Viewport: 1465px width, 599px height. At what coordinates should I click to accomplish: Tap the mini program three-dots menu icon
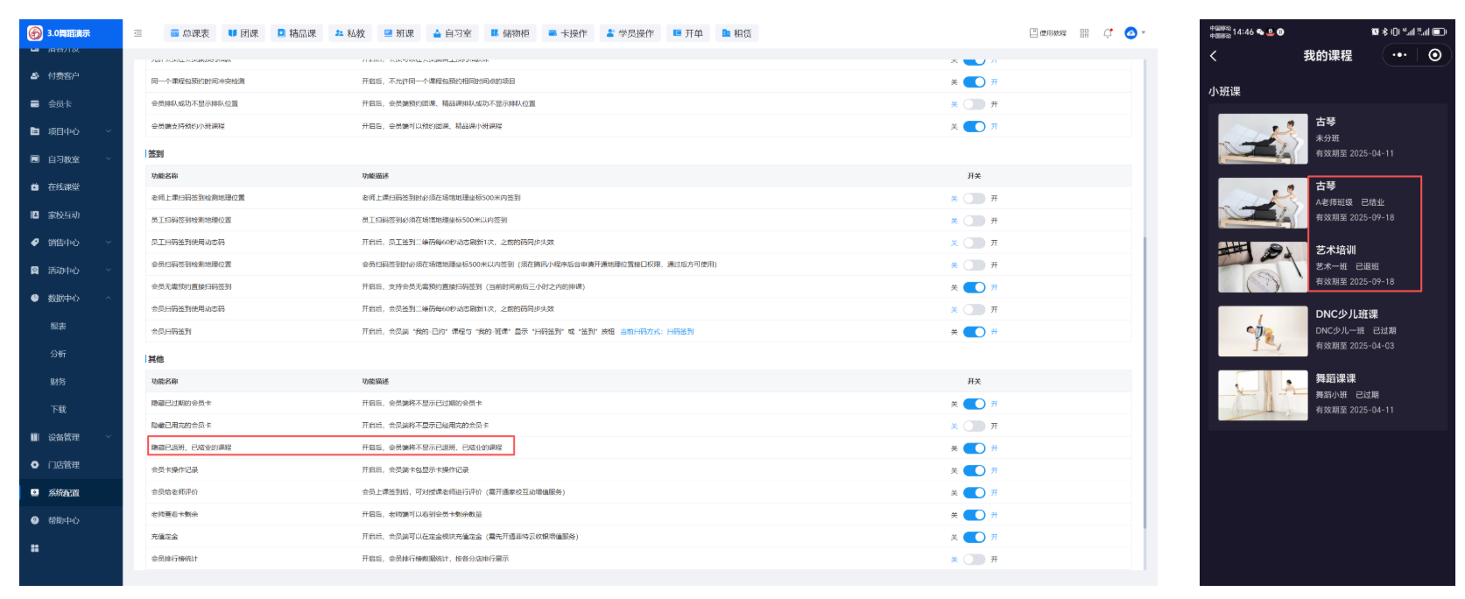coord(1399,55)
